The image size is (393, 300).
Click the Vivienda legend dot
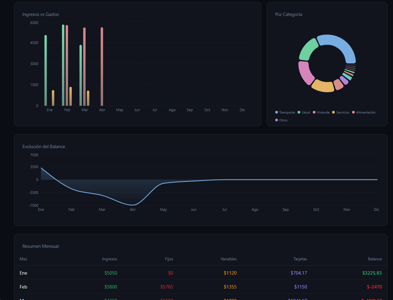314,112
